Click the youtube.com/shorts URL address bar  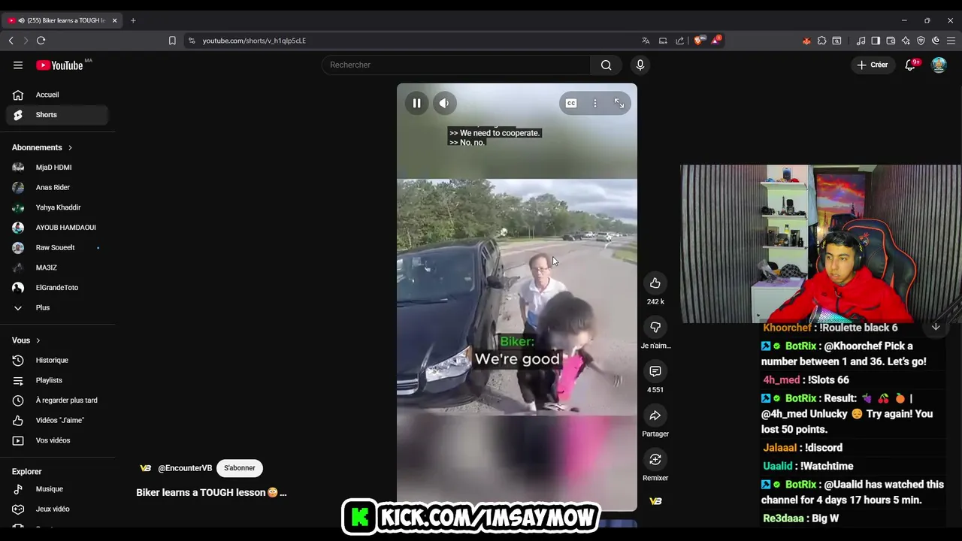pyautogui.click(x=254, y=41)
